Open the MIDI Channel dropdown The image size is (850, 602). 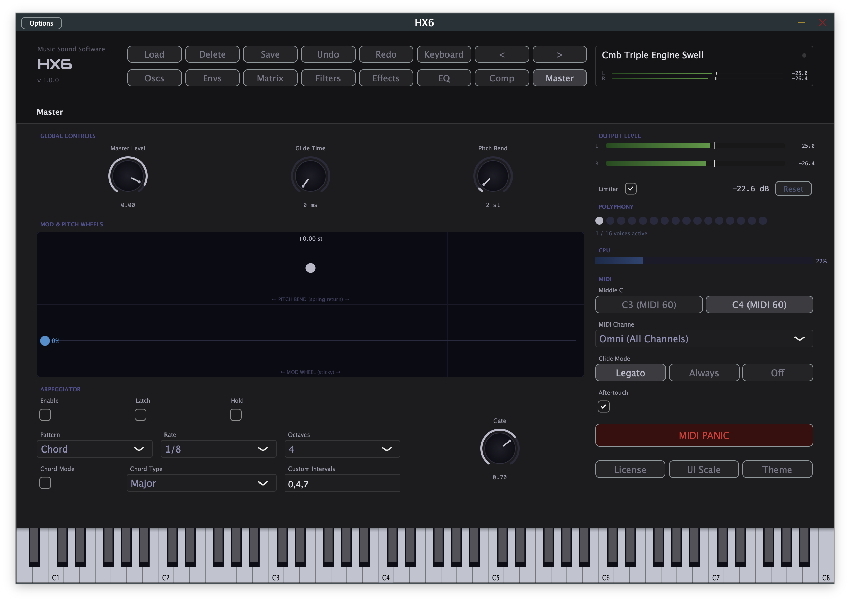click(x=704, y=339)
